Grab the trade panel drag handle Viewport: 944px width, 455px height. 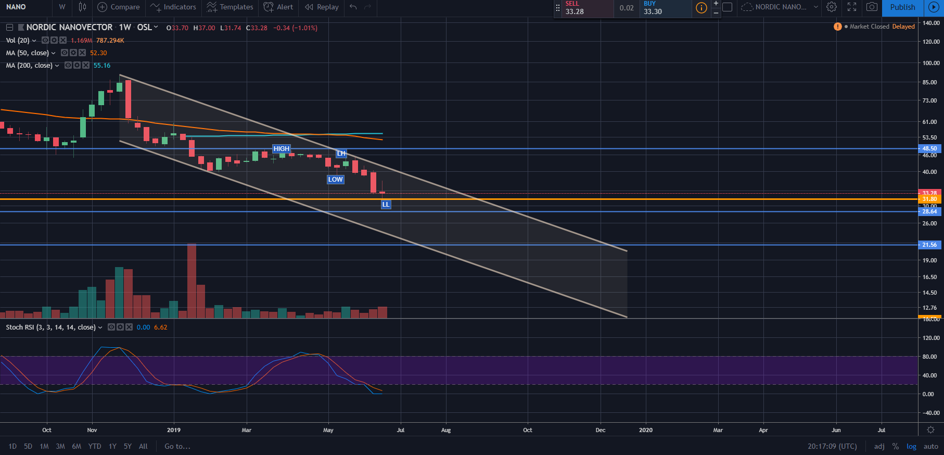558,8
